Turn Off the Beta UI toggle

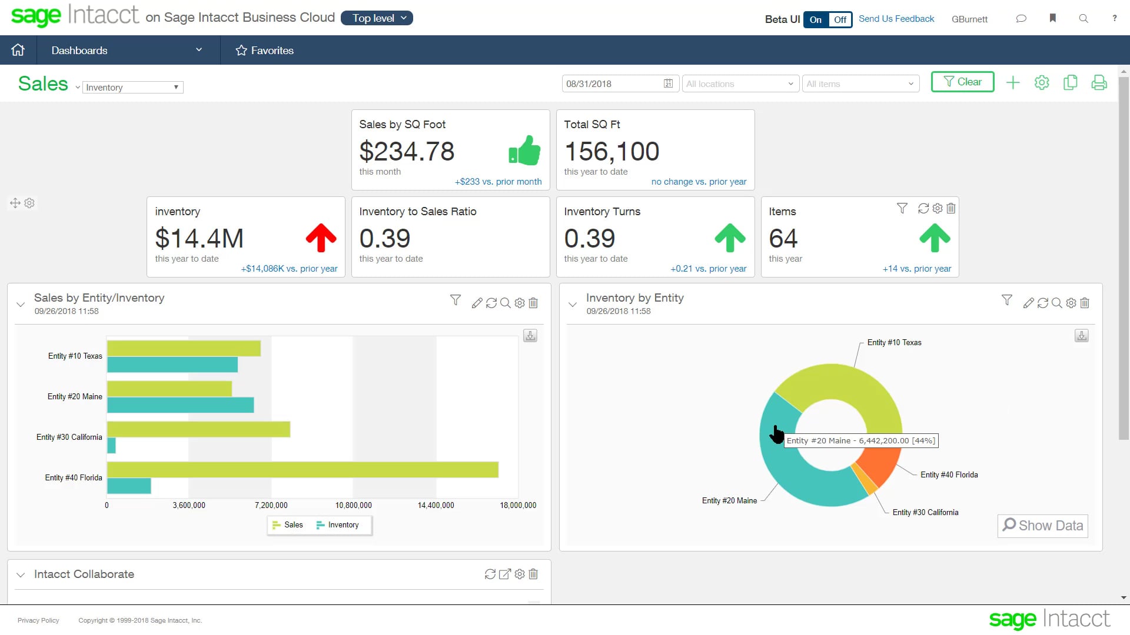tap(840, 19)
